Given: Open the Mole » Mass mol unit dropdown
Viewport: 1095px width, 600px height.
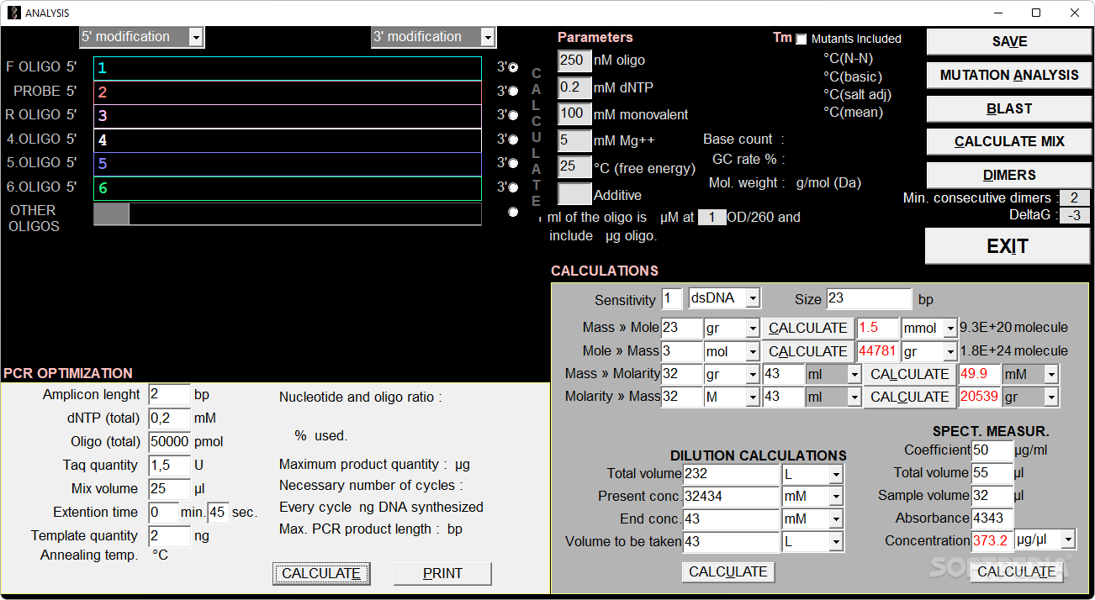Looking at the screenshot, I should (752, 351).
